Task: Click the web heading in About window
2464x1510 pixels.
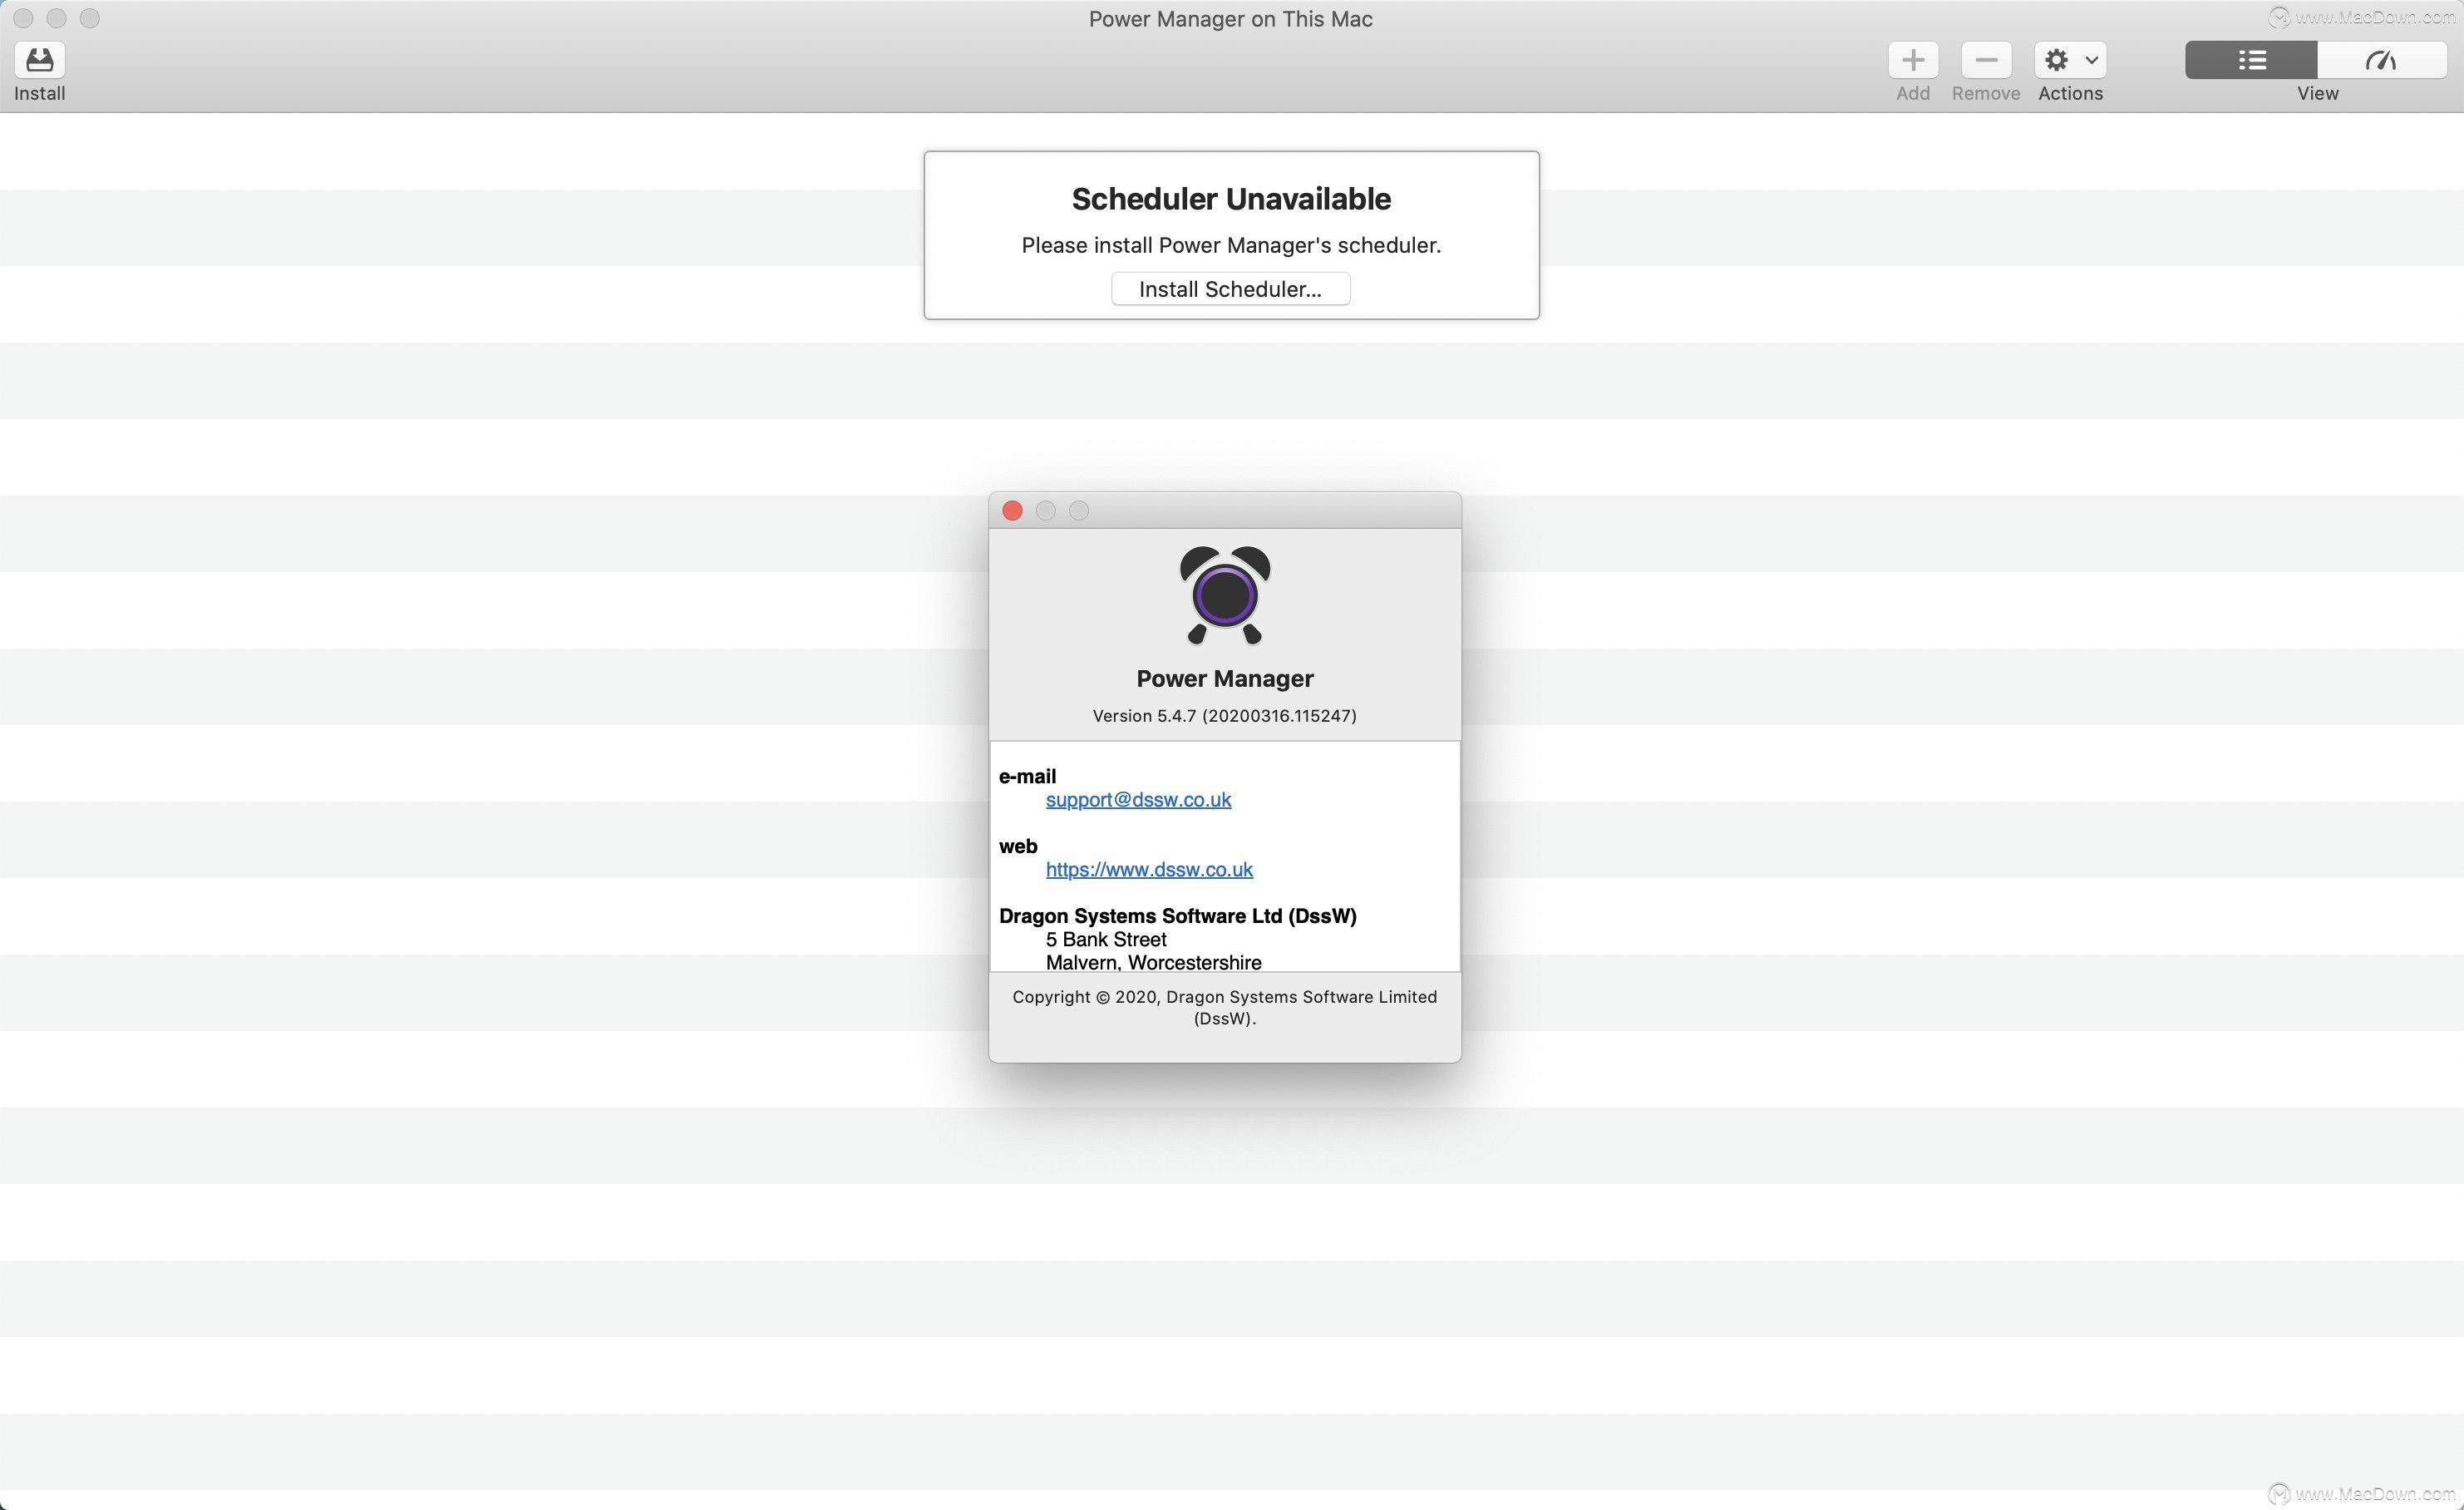Action: (x=1018, y=847)
